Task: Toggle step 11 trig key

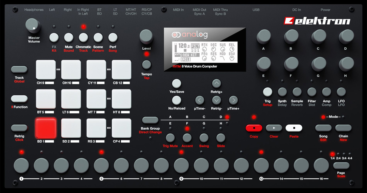Action: [221, 165]
